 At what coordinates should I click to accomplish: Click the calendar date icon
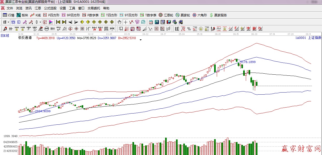point(151,22)
